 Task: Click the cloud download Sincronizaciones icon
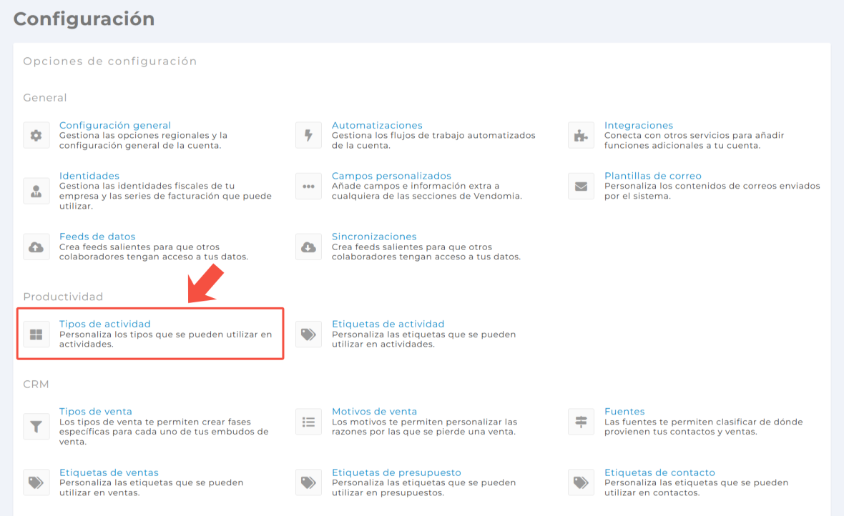pos(309,247)
